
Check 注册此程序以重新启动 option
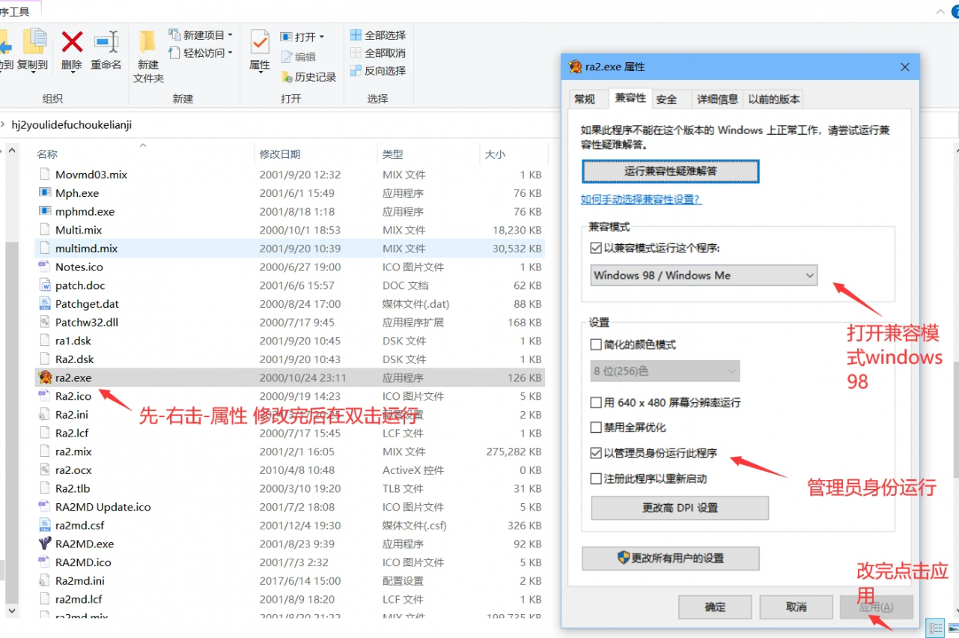click(x=596, y=478)
